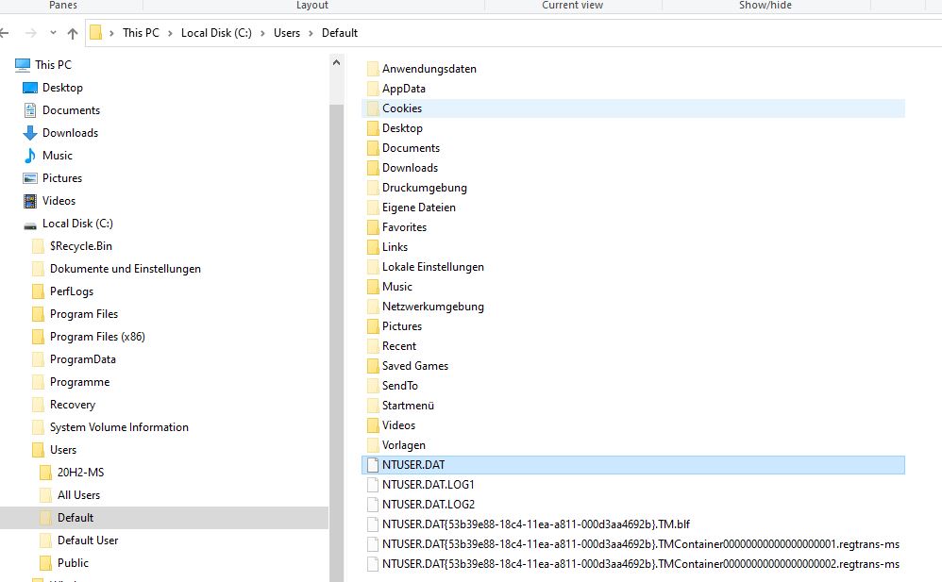
Task: Open dropdown chevron after Local Disk (C:) breadcrumb
Action: [262, 33]
